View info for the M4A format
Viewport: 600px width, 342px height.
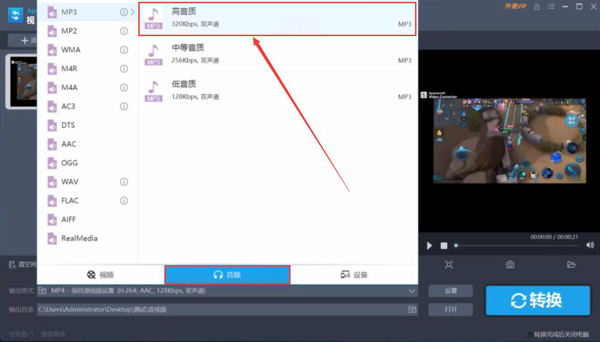pos(124,87)
